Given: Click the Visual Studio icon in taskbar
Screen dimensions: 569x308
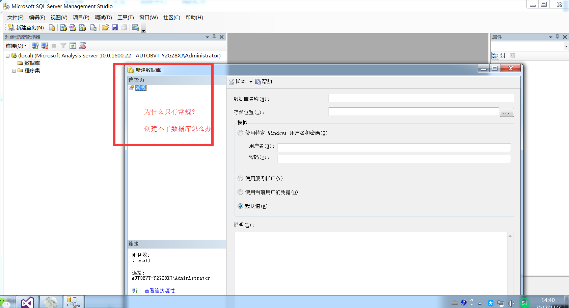Looking at the screenshot, I should pos(27,302).
